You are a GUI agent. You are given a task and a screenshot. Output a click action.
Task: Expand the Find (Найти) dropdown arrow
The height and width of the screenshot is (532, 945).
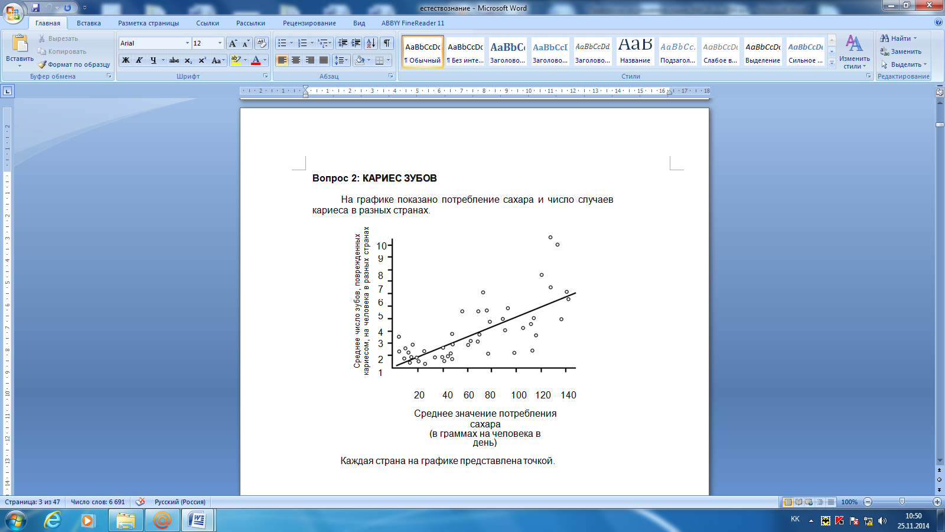[x=915, y=38]
